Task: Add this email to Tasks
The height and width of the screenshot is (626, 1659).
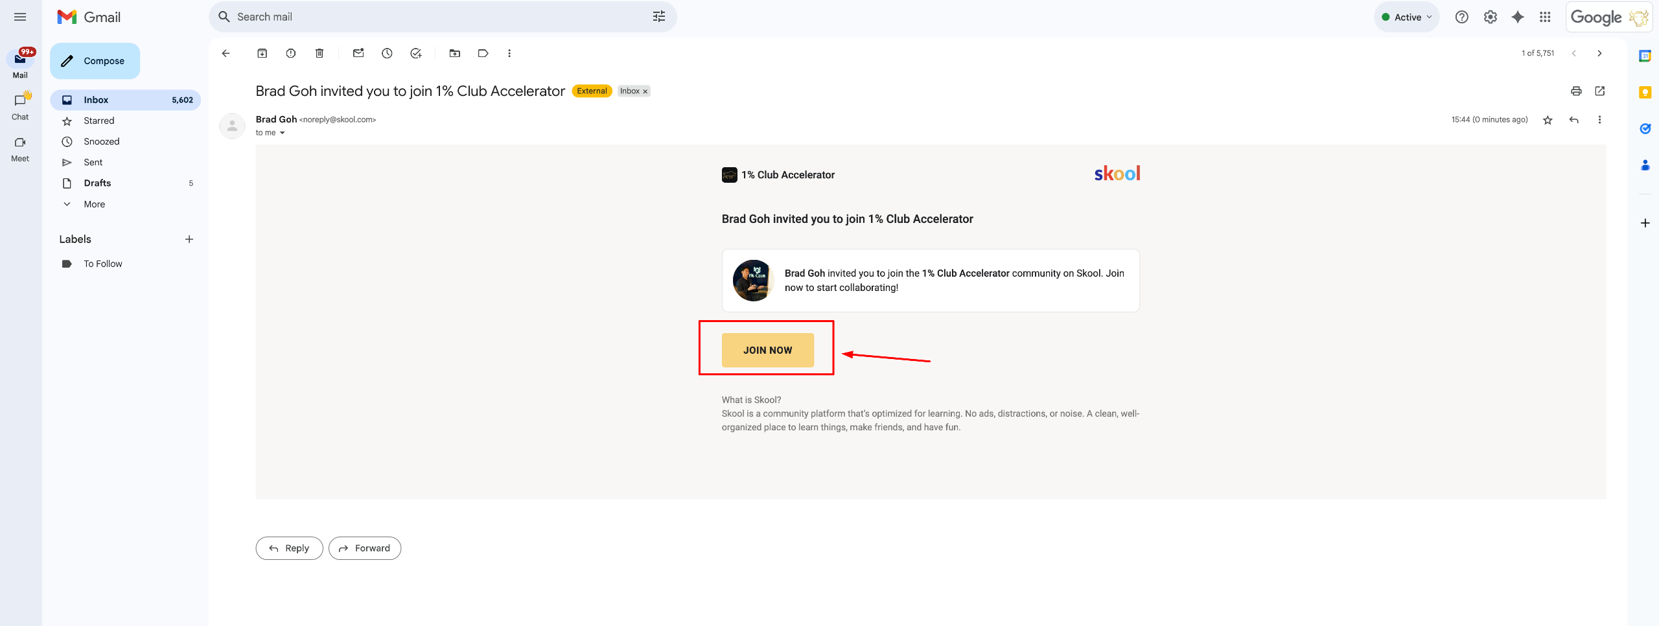Action: point(416,53)
